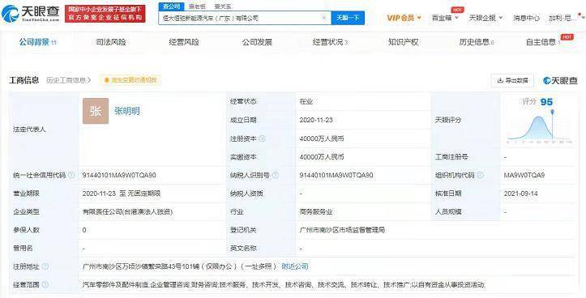The image size is (586, 298).
Task: Click the help icon beside 统一社会信用代码
Action: tap(71, 175)
